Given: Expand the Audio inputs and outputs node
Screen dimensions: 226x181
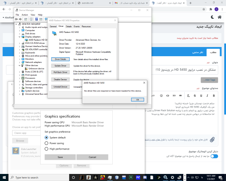Looking at the screenshot, I should [x=19, y=27].
